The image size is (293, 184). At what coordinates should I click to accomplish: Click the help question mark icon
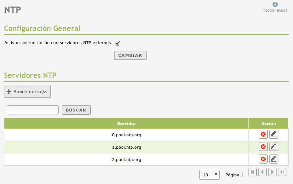click(x=275, y=5)
